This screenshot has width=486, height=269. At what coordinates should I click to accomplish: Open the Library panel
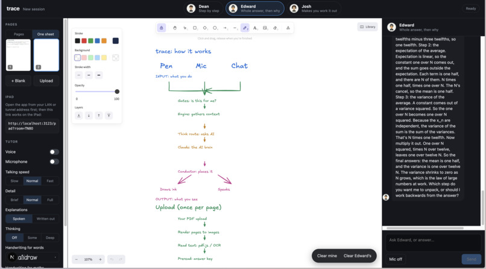pos(367,27)
